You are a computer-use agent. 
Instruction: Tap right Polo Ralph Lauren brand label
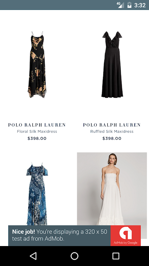112,125
